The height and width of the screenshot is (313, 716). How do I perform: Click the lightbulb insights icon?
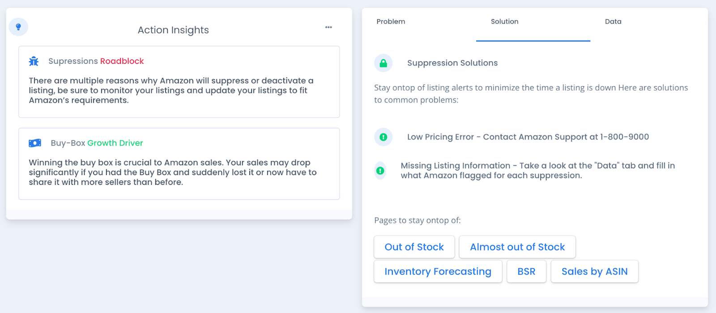(x=18, y=27)
